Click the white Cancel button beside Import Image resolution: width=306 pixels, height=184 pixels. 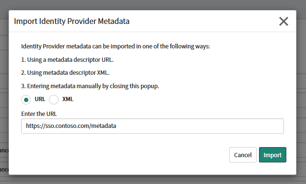click(243, 155)
